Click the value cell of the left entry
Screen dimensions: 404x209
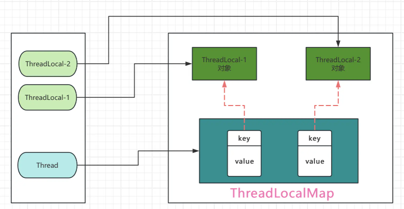click(244, 161)
